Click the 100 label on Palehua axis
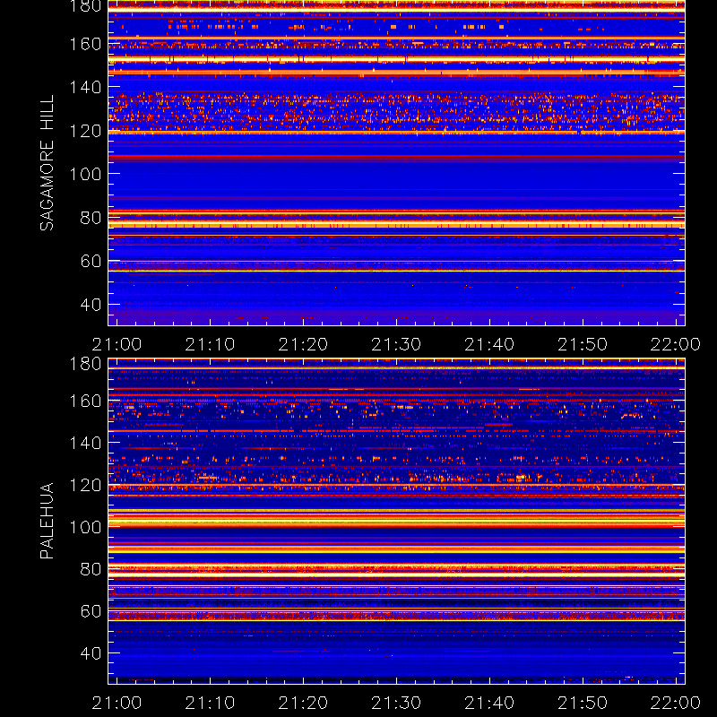 coord(85,527)
